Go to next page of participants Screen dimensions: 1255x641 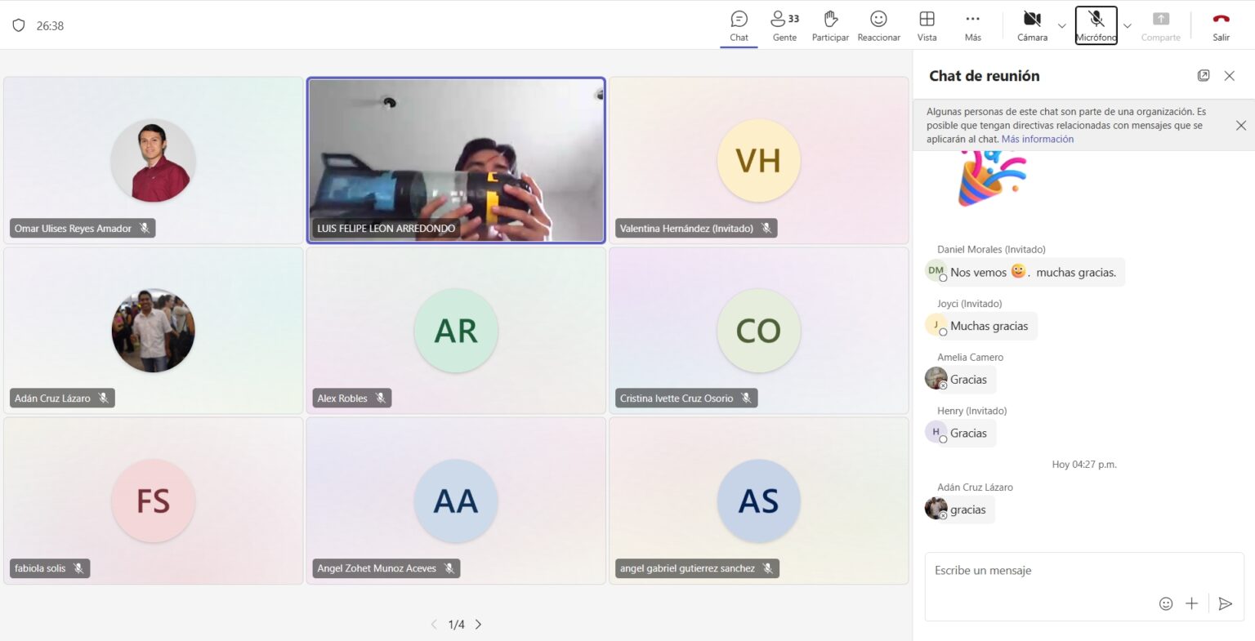[479, 625]
